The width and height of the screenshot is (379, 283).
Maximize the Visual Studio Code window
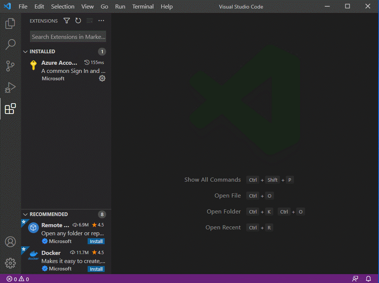347,6
